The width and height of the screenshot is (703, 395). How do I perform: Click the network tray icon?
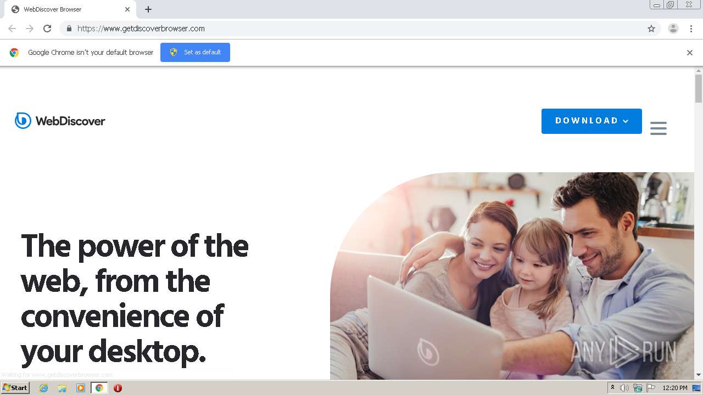[638, 388]
